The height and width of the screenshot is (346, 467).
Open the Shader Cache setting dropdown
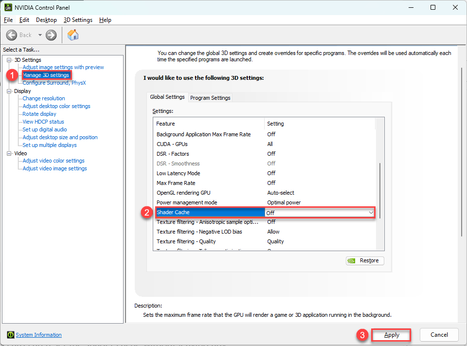371,213
